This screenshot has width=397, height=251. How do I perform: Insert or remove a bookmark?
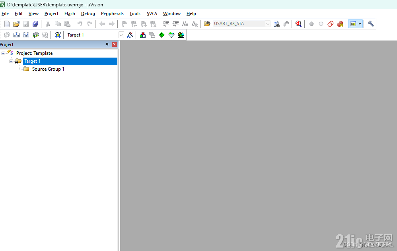(x=124, y=24)
